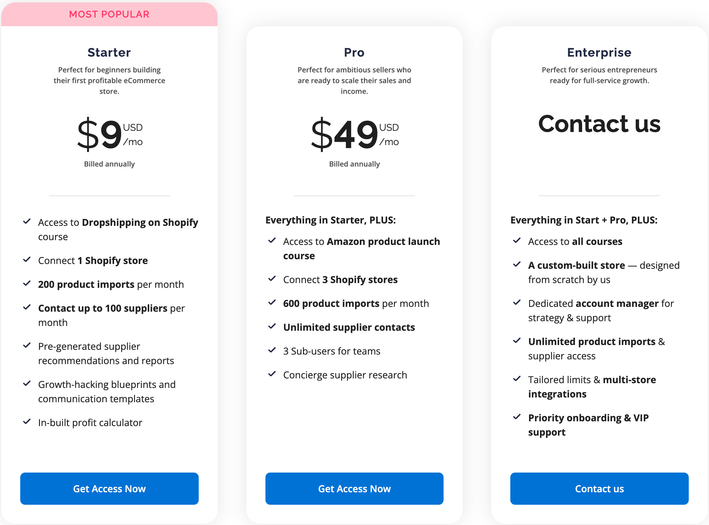Click the Enterprise Contact us button
The width and height of the screenshot is (709, 525).
[599, 488]
